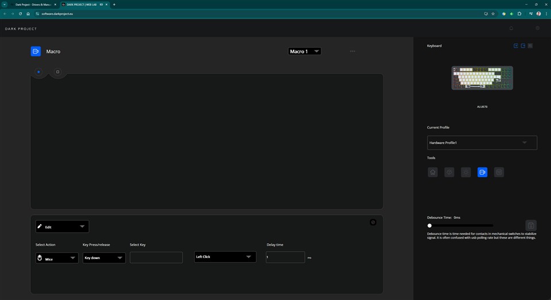This screenshot has width=551, height=300.
Task: Click the last icon in Tools row
Action: 499,172
